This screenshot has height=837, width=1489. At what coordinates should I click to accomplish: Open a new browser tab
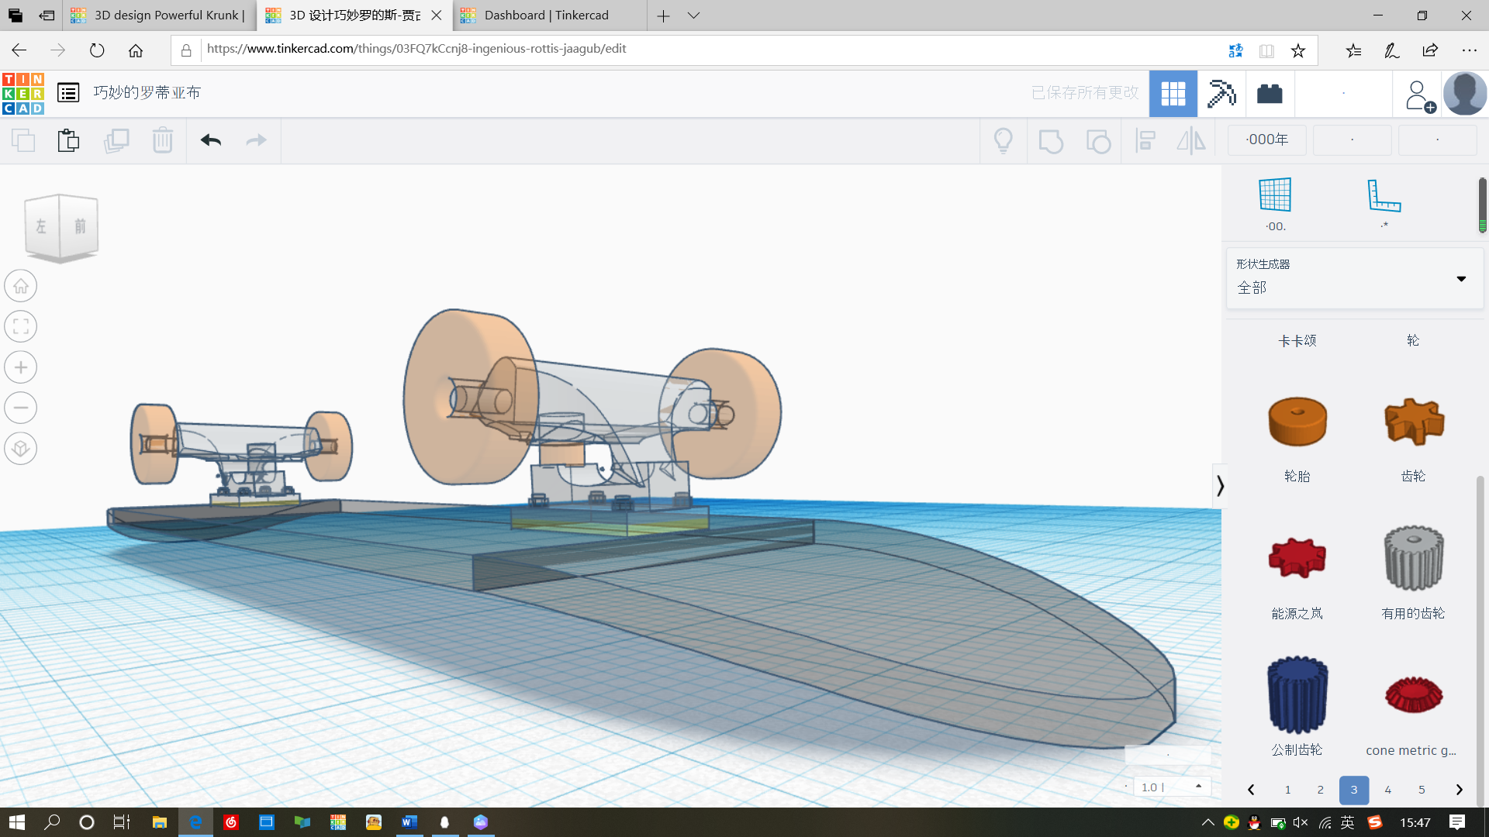[x=663, y=15]
